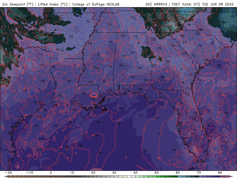
Task: Click the '10' color bar label
Action: (72, 173)
